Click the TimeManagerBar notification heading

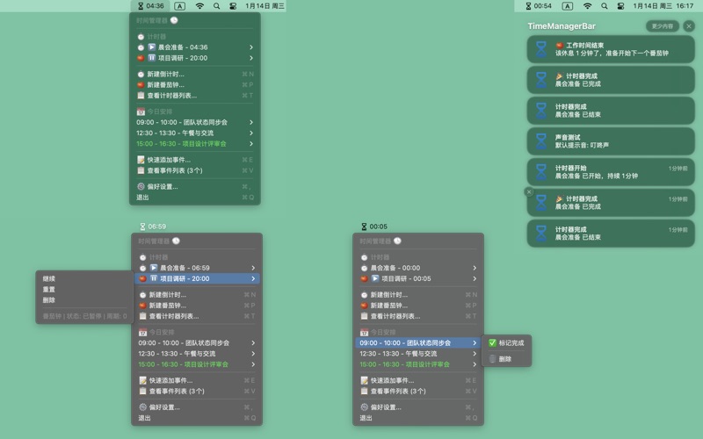pyautogui.click(x=562, y=26)
